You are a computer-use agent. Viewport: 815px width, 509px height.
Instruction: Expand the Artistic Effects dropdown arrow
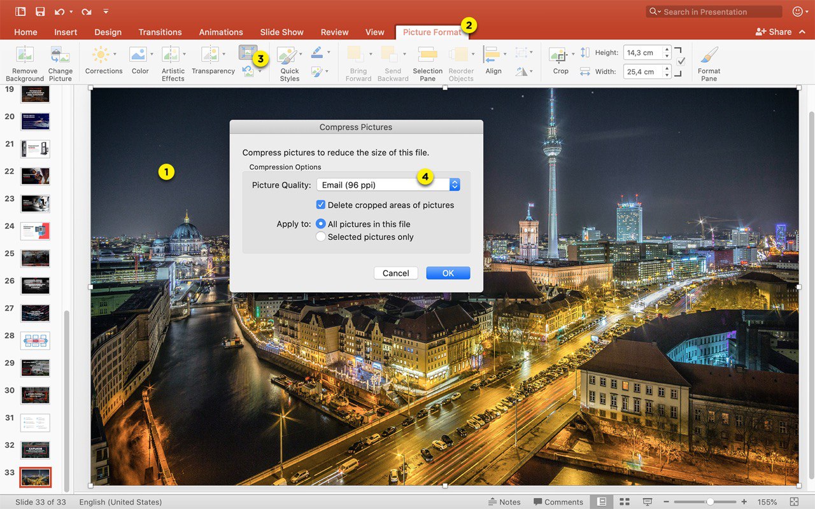[x=184, y=54]
